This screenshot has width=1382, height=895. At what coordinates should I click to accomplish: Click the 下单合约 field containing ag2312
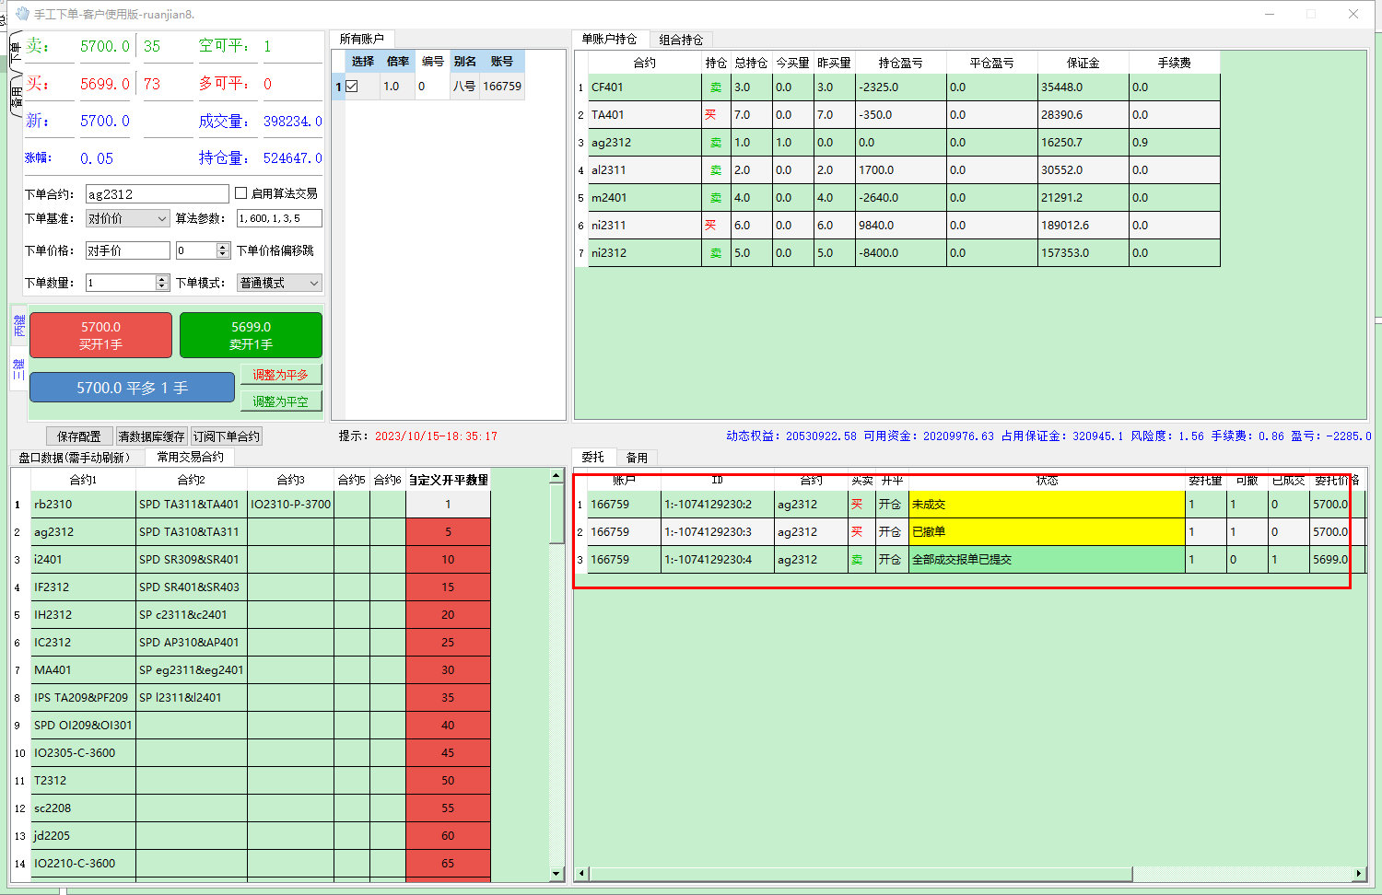[157, 194]
